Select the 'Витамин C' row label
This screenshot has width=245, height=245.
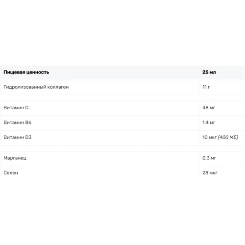click(16, 108)
